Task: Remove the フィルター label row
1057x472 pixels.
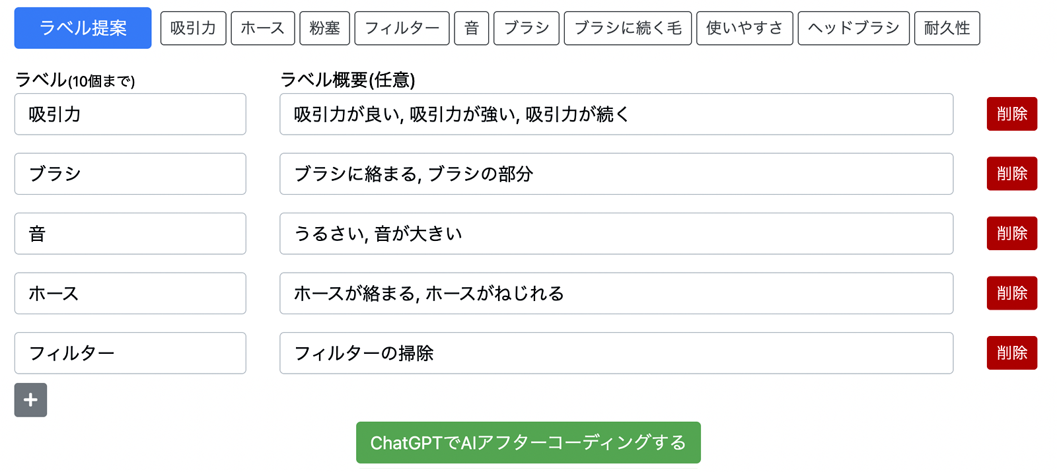Action: 1012,353
